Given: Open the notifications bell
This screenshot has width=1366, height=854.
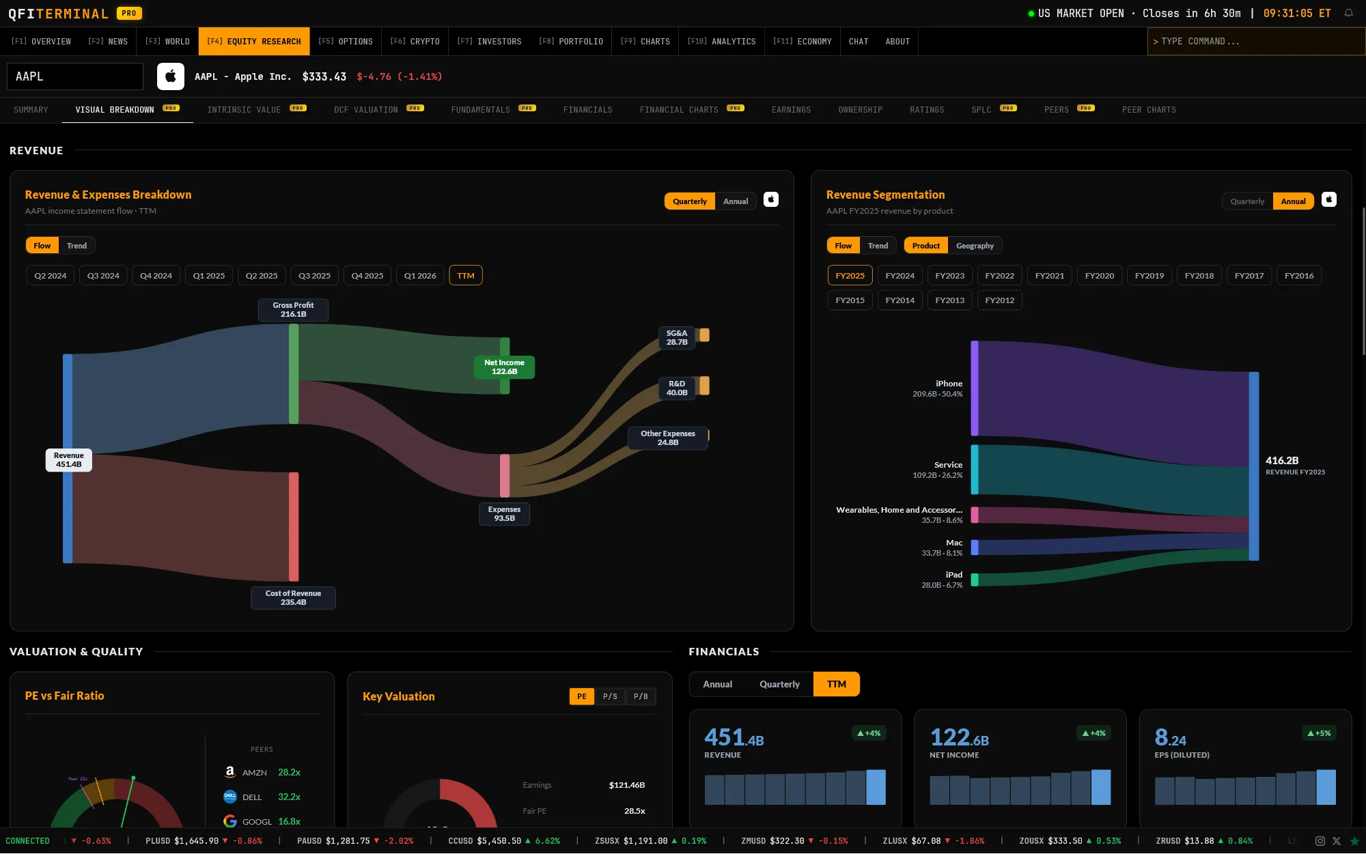Looking at the screenshot, I should 1348,13.
